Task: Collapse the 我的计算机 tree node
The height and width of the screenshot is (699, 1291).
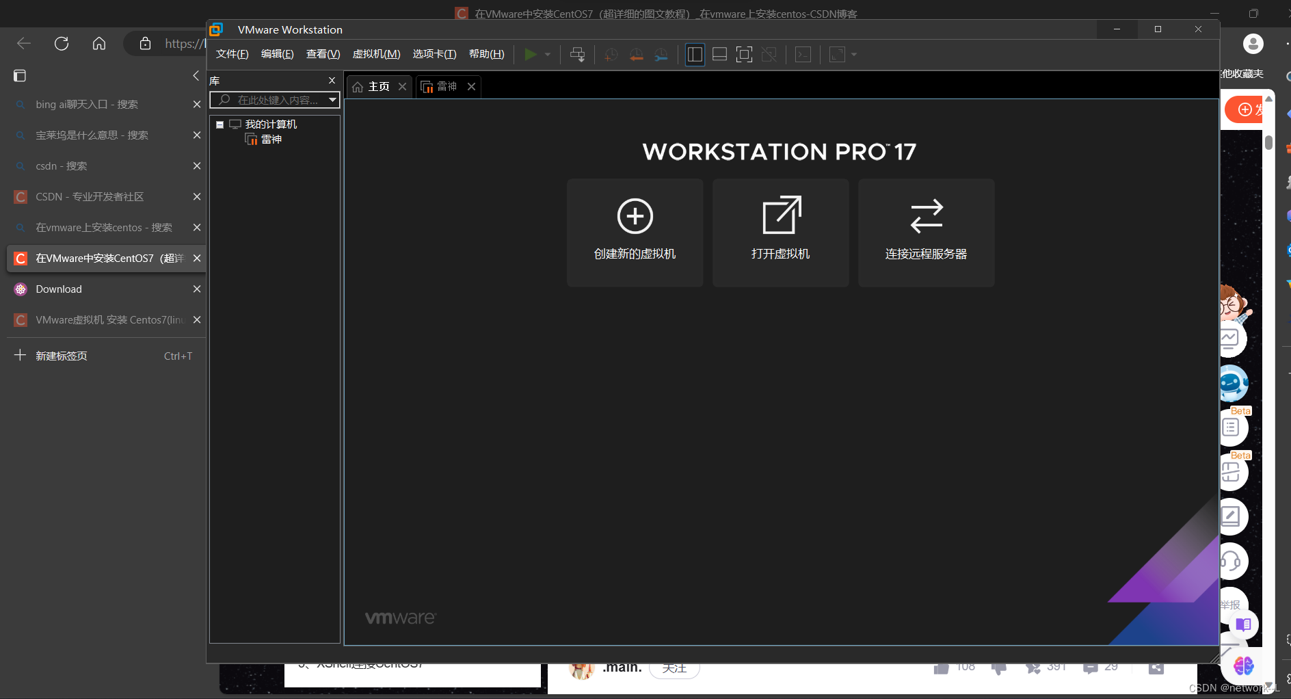Action: (220, 124)
